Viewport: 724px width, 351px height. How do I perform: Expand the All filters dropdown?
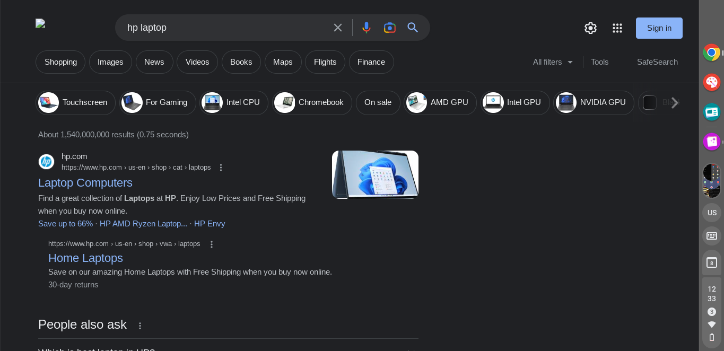coord(553,62)
